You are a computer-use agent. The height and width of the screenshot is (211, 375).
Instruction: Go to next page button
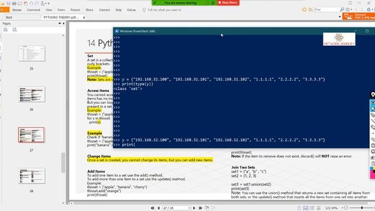(x=194, y=208)
